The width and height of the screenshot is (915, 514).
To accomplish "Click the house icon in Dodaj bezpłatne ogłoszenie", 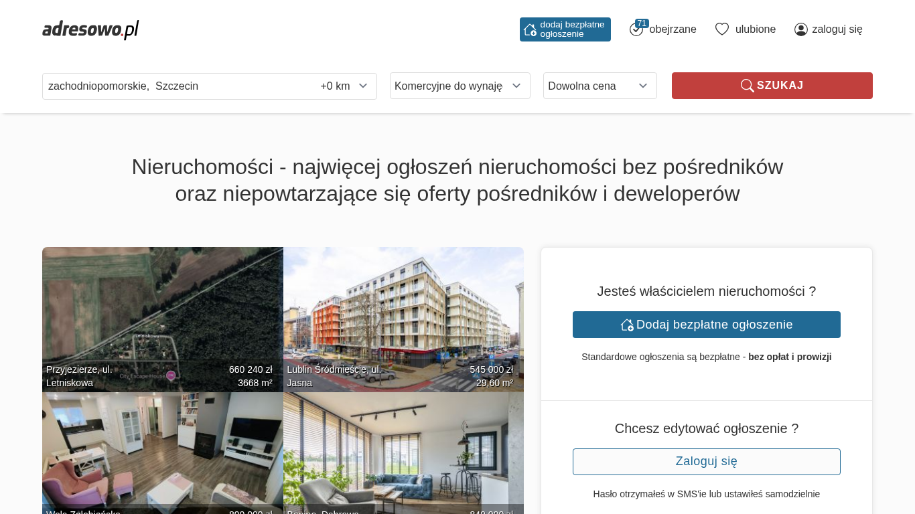I will click(627, 325).
